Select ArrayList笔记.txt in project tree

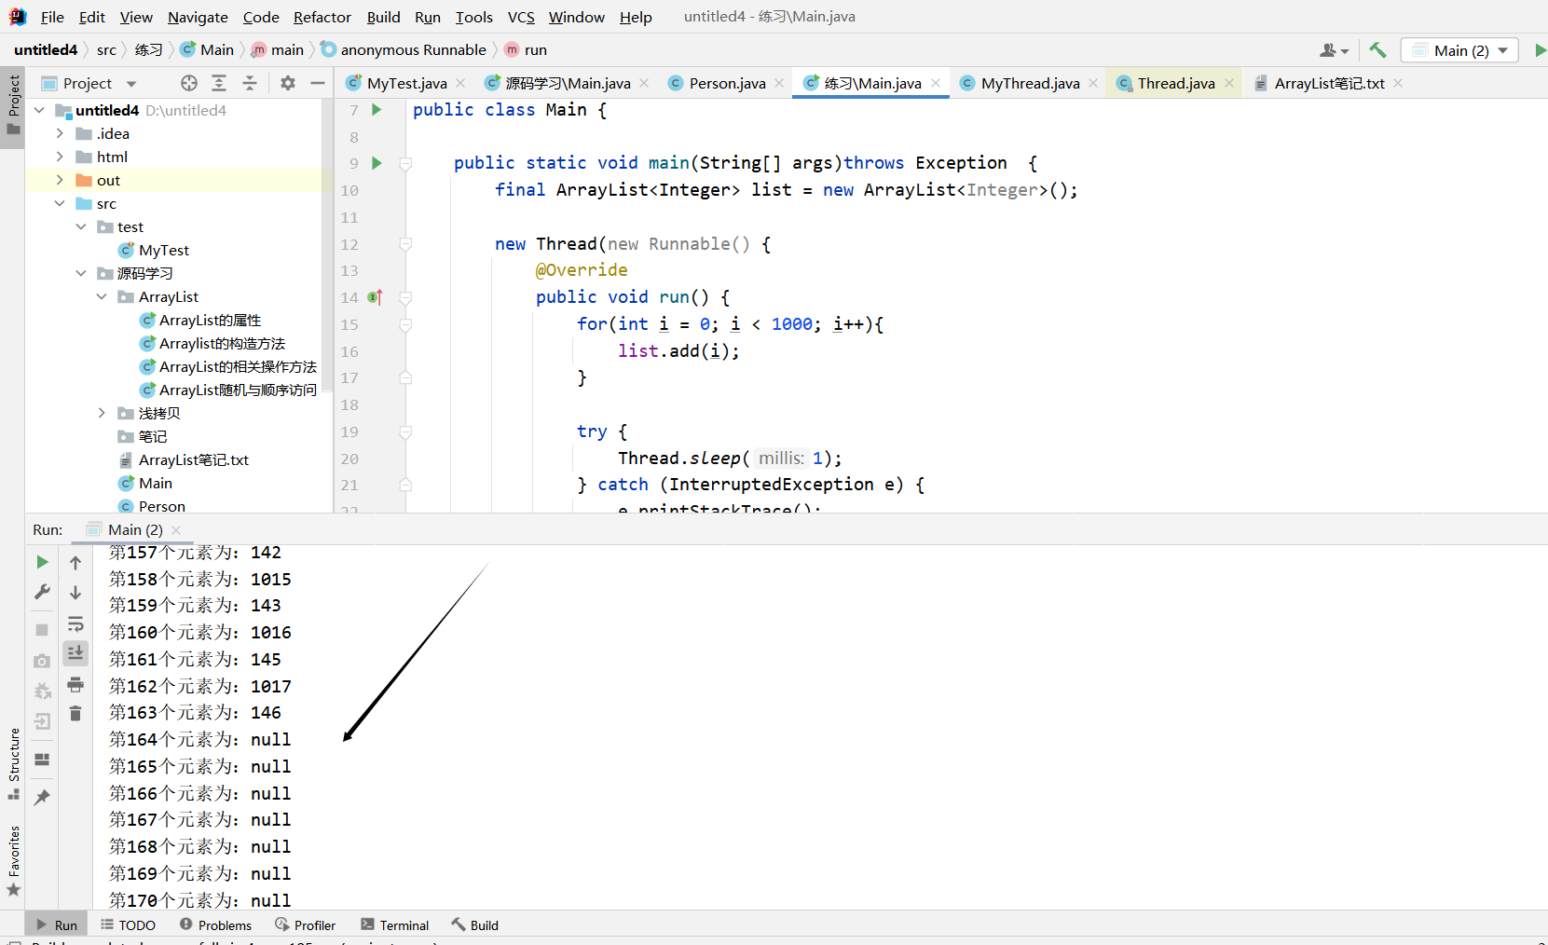(x=194, y=459)
